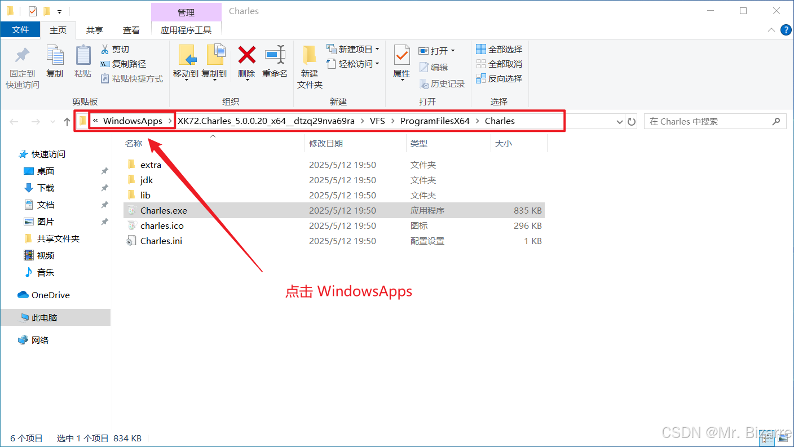The image size is (794, 447).
Task: Expand chevron after VFS in path
Action: point(392,121)
